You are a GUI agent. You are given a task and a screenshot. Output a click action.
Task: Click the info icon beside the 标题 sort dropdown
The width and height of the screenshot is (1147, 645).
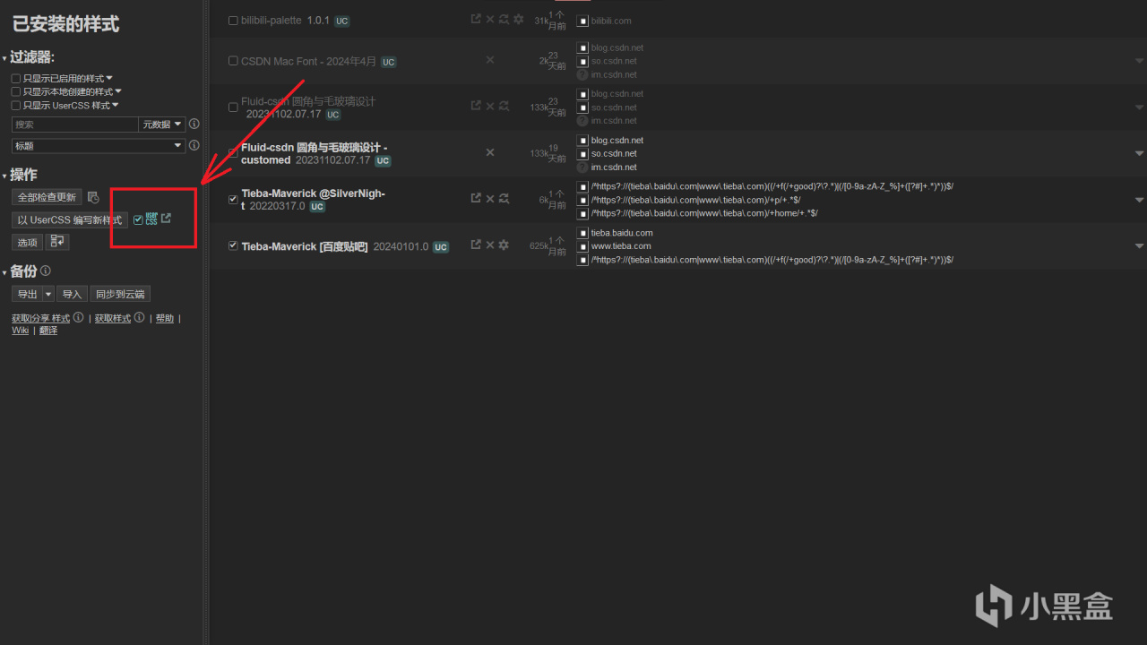(x=194, y=145)
